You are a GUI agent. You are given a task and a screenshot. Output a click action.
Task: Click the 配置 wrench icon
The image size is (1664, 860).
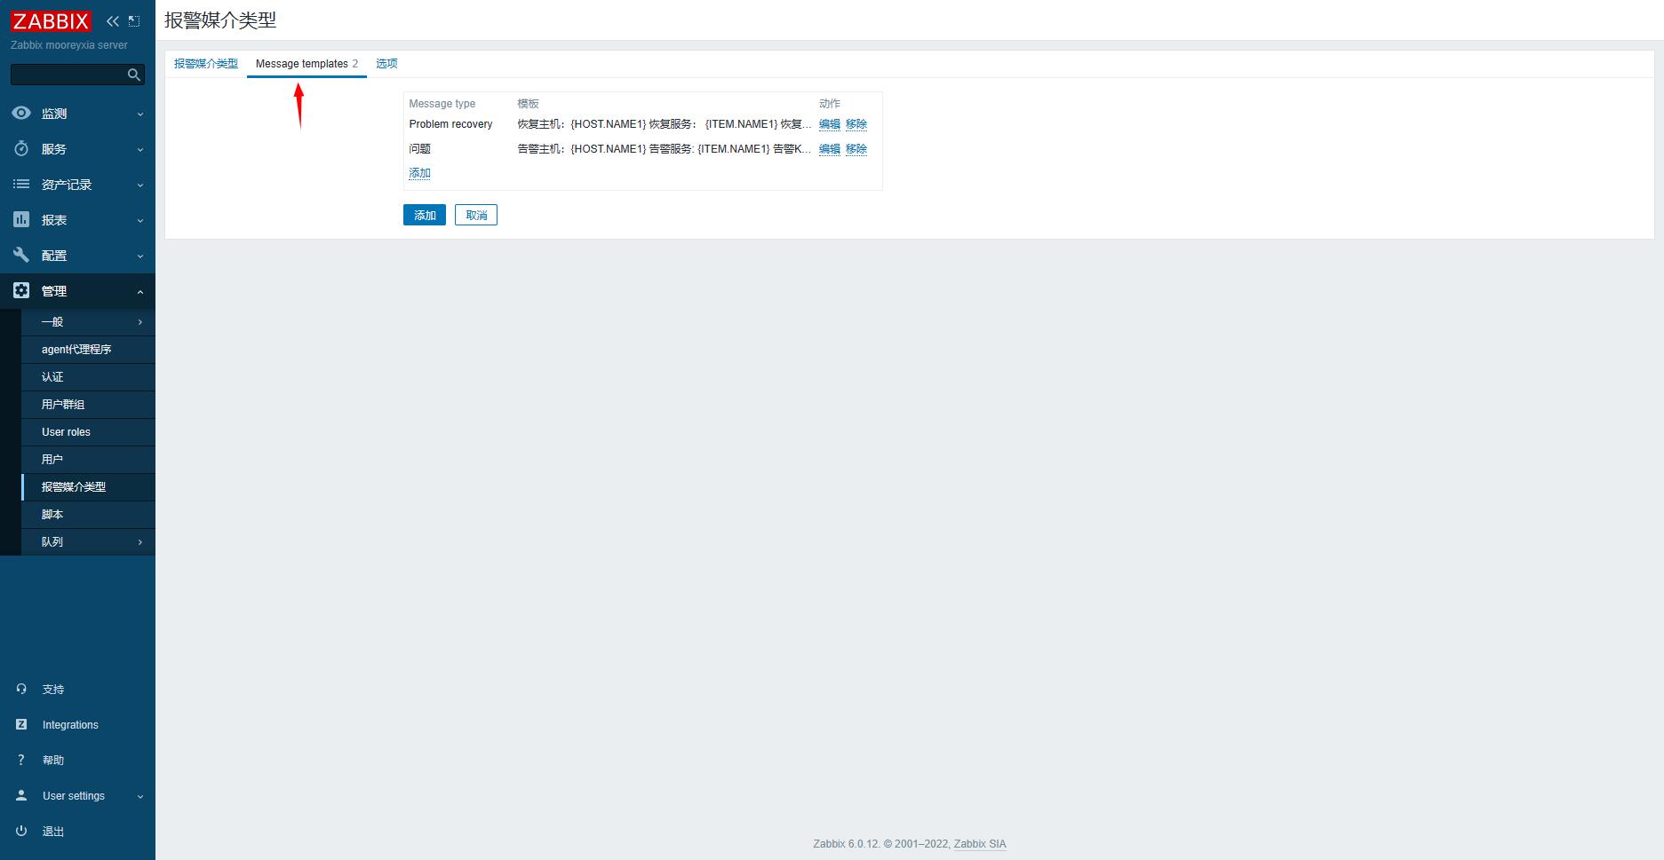click(x=21, y=256)
